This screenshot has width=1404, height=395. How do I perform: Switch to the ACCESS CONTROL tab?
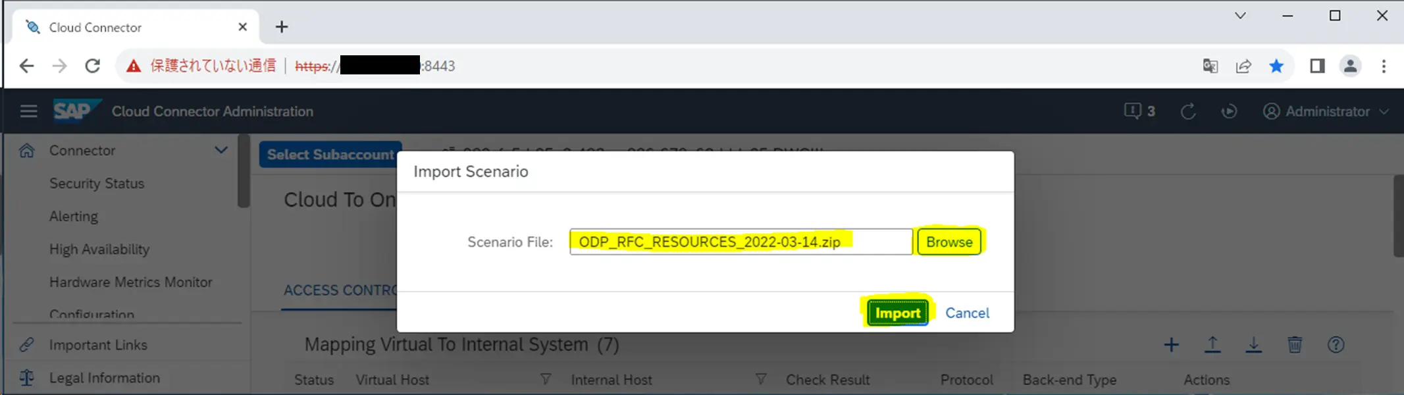pyautogui.click(x=340, y=290)
